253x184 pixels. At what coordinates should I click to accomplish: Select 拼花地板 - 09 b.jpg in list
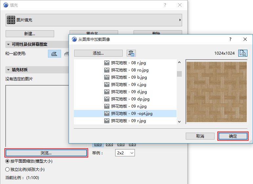click(125, 77)
